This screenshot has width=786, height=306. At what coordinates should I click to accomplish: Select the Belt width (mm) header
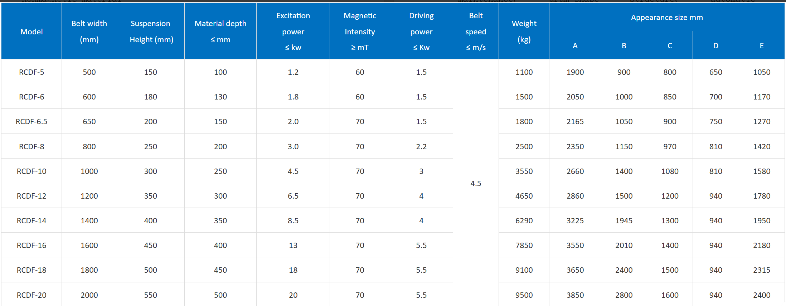pos(89,31)
